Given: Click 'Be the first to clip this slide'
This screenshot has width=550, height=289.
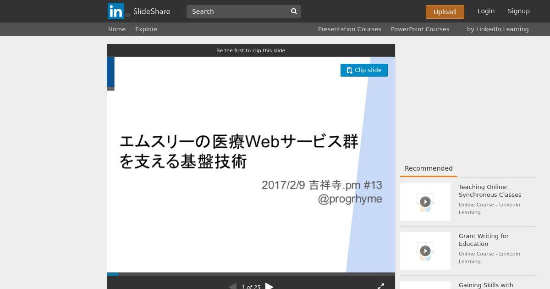Looking at the screenshot, I should [x=251, y=50].
